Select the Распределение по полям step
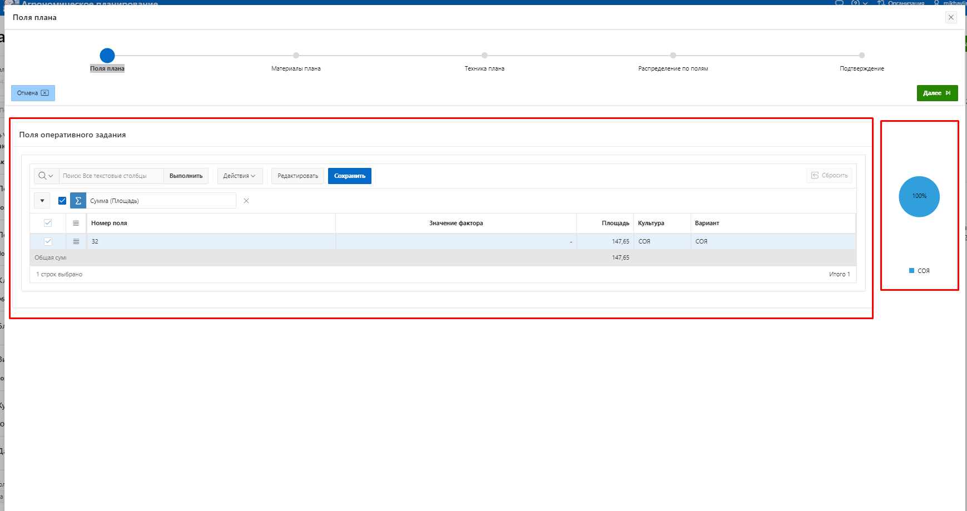 point(673,56)
